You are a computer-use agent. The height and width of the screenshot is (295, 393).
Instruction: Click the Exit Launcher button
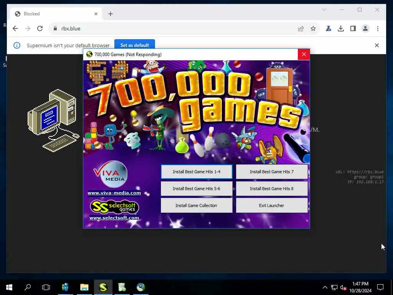point(272,206)
